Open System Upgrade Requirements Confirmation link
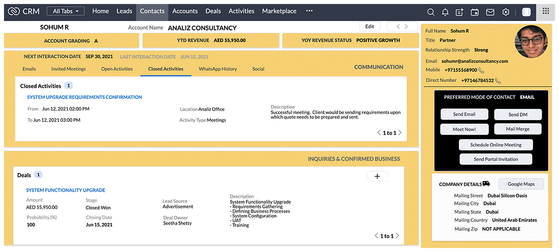Viewport: 559px width, 252px height. coord(84,97)
